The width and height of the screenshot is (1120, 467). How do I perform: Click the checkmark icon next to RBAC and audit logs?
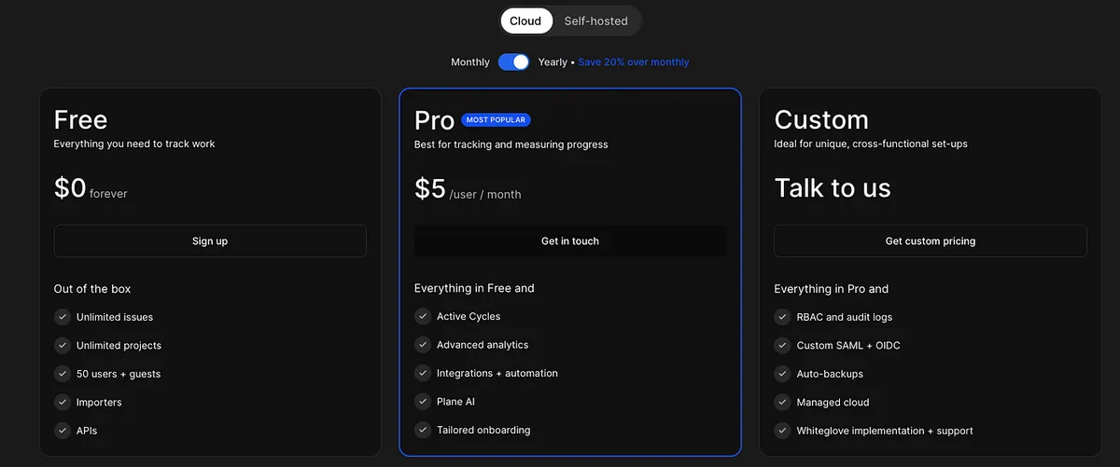click(x=783, y=317)
